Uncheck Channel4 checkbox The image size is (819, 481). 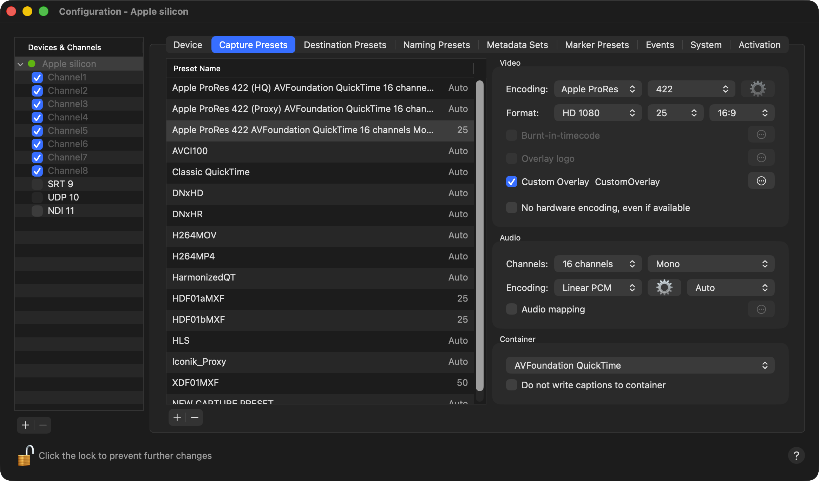tap(37, 117)
